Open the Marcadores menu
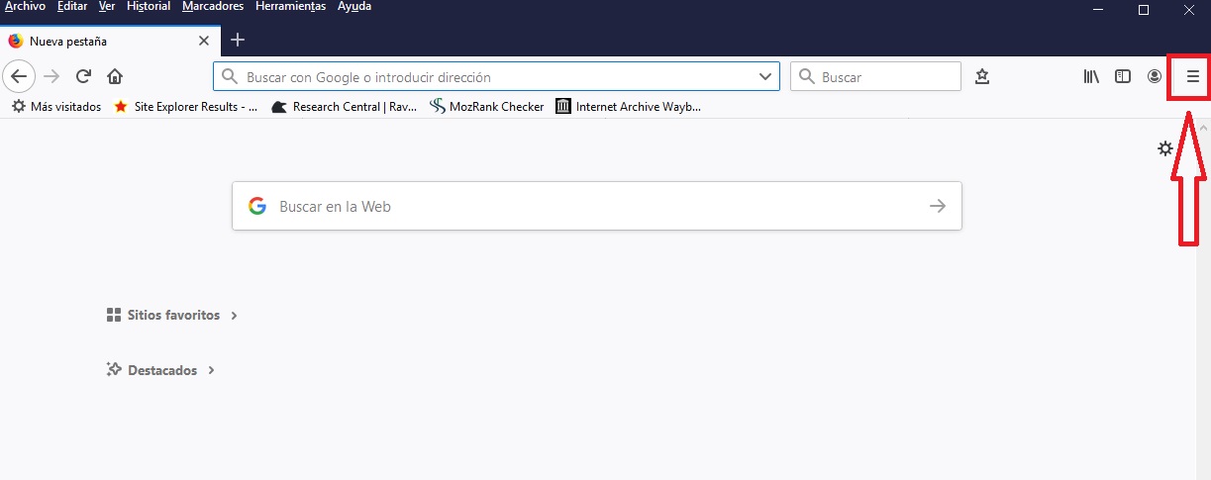Screen dimensions: 1211x480 pos(213,7)
